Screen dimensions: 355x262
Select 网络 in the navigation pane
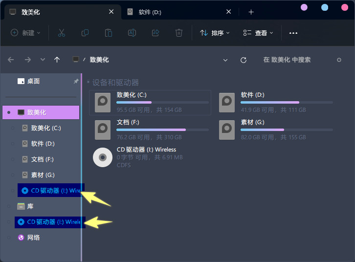pos(33,238)
